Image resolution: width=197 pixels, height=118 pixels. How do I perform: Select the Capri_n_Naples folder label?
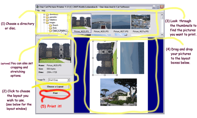pos(60,30)
